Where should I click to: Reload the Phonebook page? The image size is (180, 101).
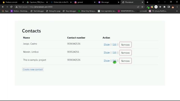(11, 7)
